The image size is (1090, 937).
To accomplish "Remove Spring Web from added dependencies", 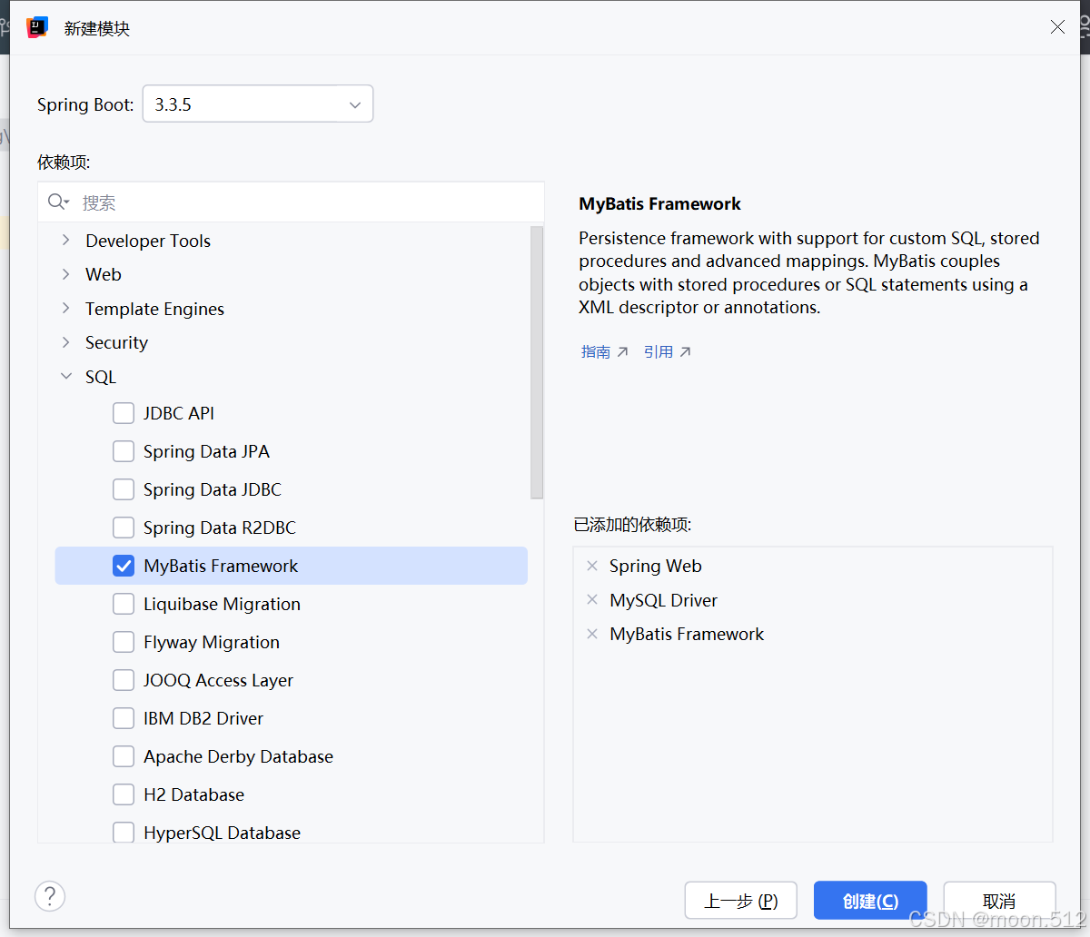I will (x=592, y=566).
